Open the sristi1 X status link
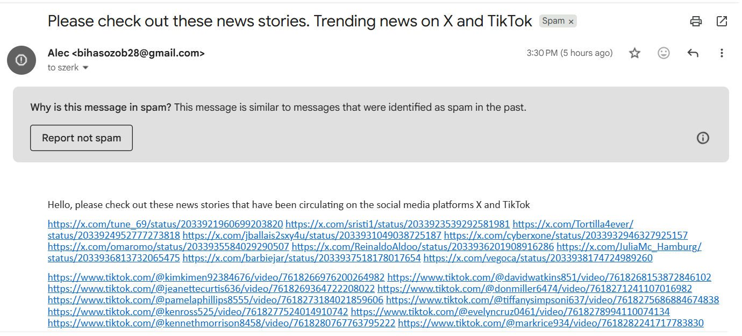The image size is (742, 336). click(x=397, y=224)
